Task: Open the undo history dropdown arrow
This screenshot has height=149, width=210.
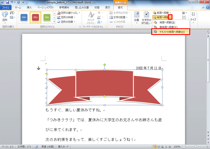Action: coord(15,3)
